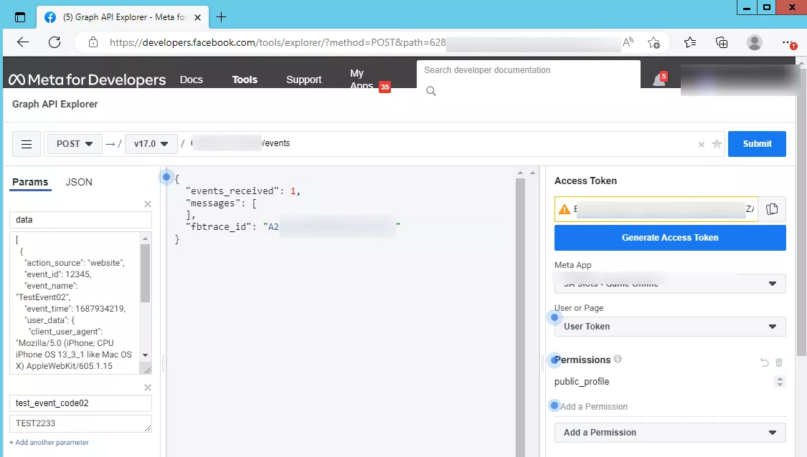Click the access token warning icon

565,209
